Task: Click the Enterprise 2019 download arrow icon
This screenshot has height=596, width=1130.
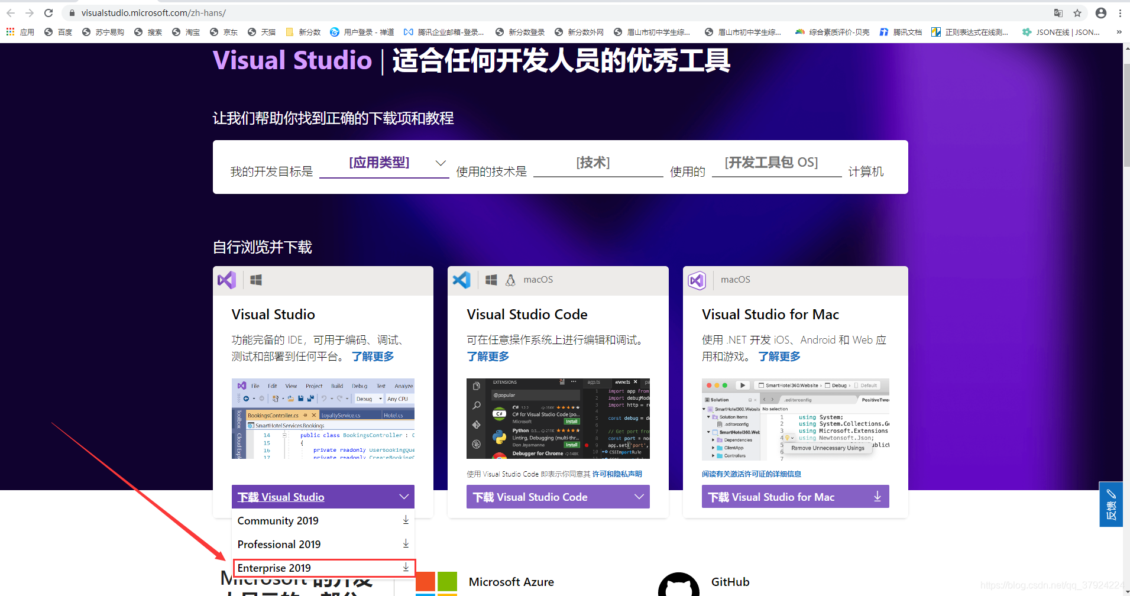Action: (x=406, y=567)
